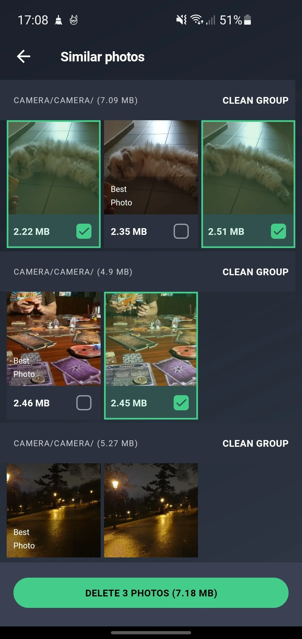Delete 3 photos (7.18 MB)
Image resolution: width=302 pixels, height=639 pixels.
[151, 593]
